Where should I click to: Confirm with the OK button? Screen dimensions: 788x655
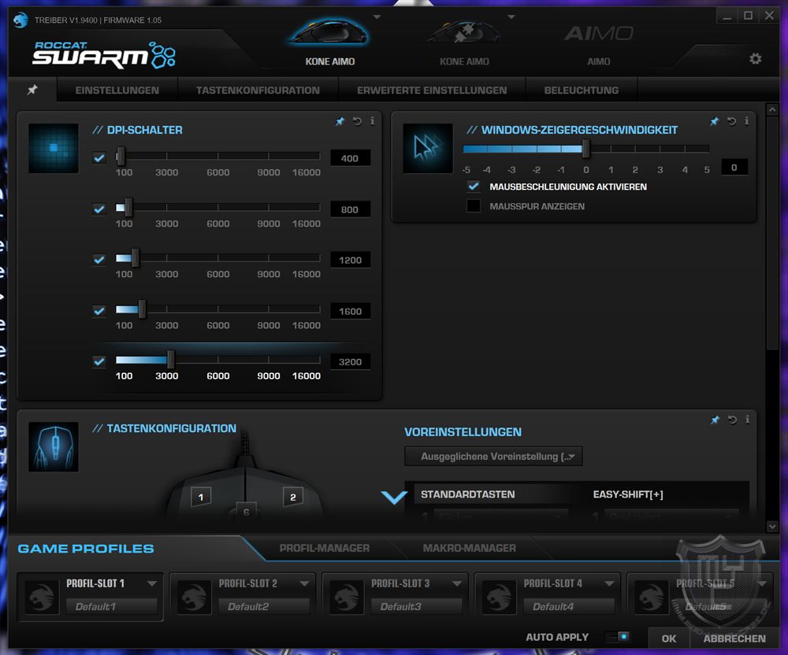[x=669, y=638]
